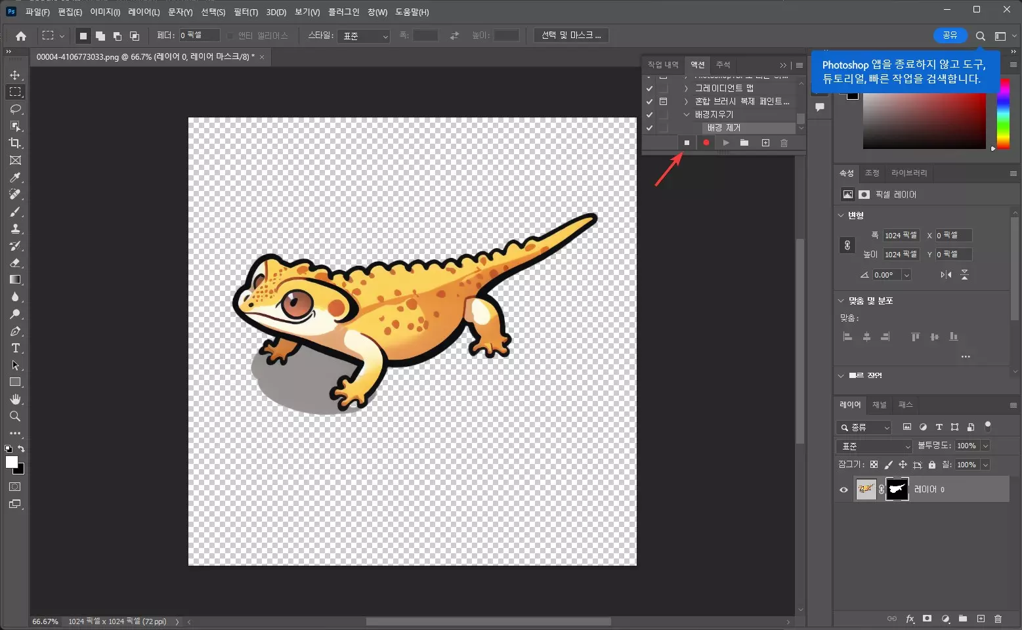Select the Clone Stamp tool
The height and width of the screenshot is (630, 1022).
15,228
